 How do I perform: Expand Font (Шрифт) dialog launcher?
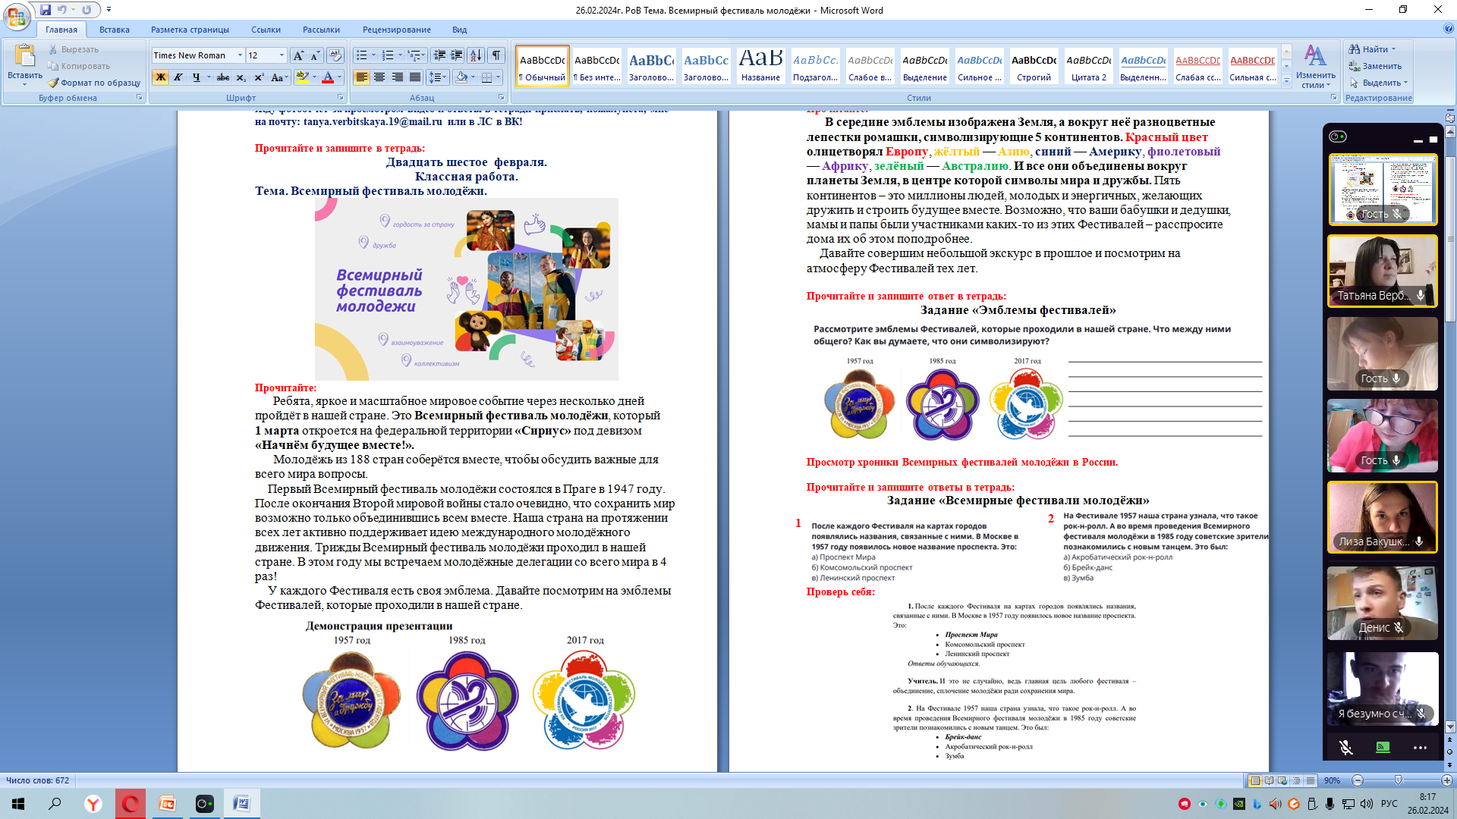[x=340, y=98]
